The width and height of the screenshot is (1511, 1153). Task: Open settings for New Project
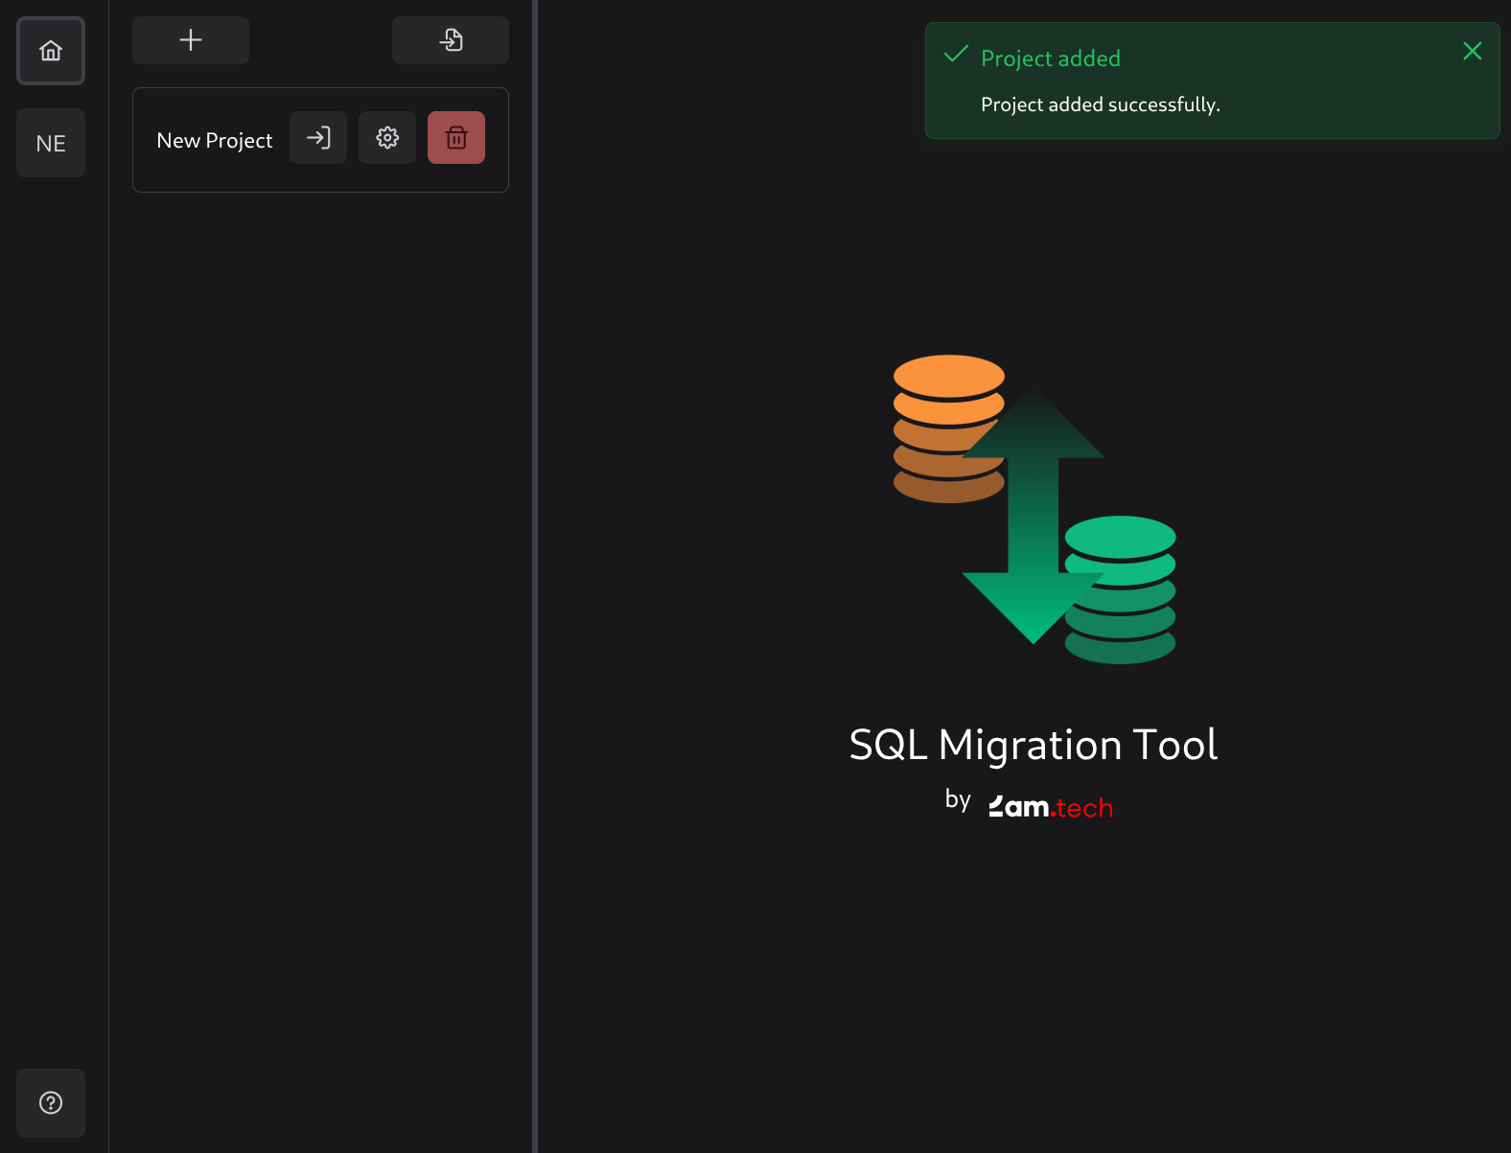[x=387, y=138]
